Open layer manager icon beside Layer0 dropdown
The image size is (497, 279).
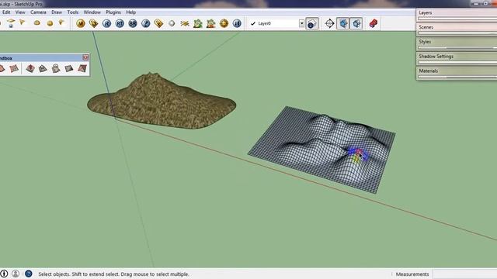tap(312, 24)
